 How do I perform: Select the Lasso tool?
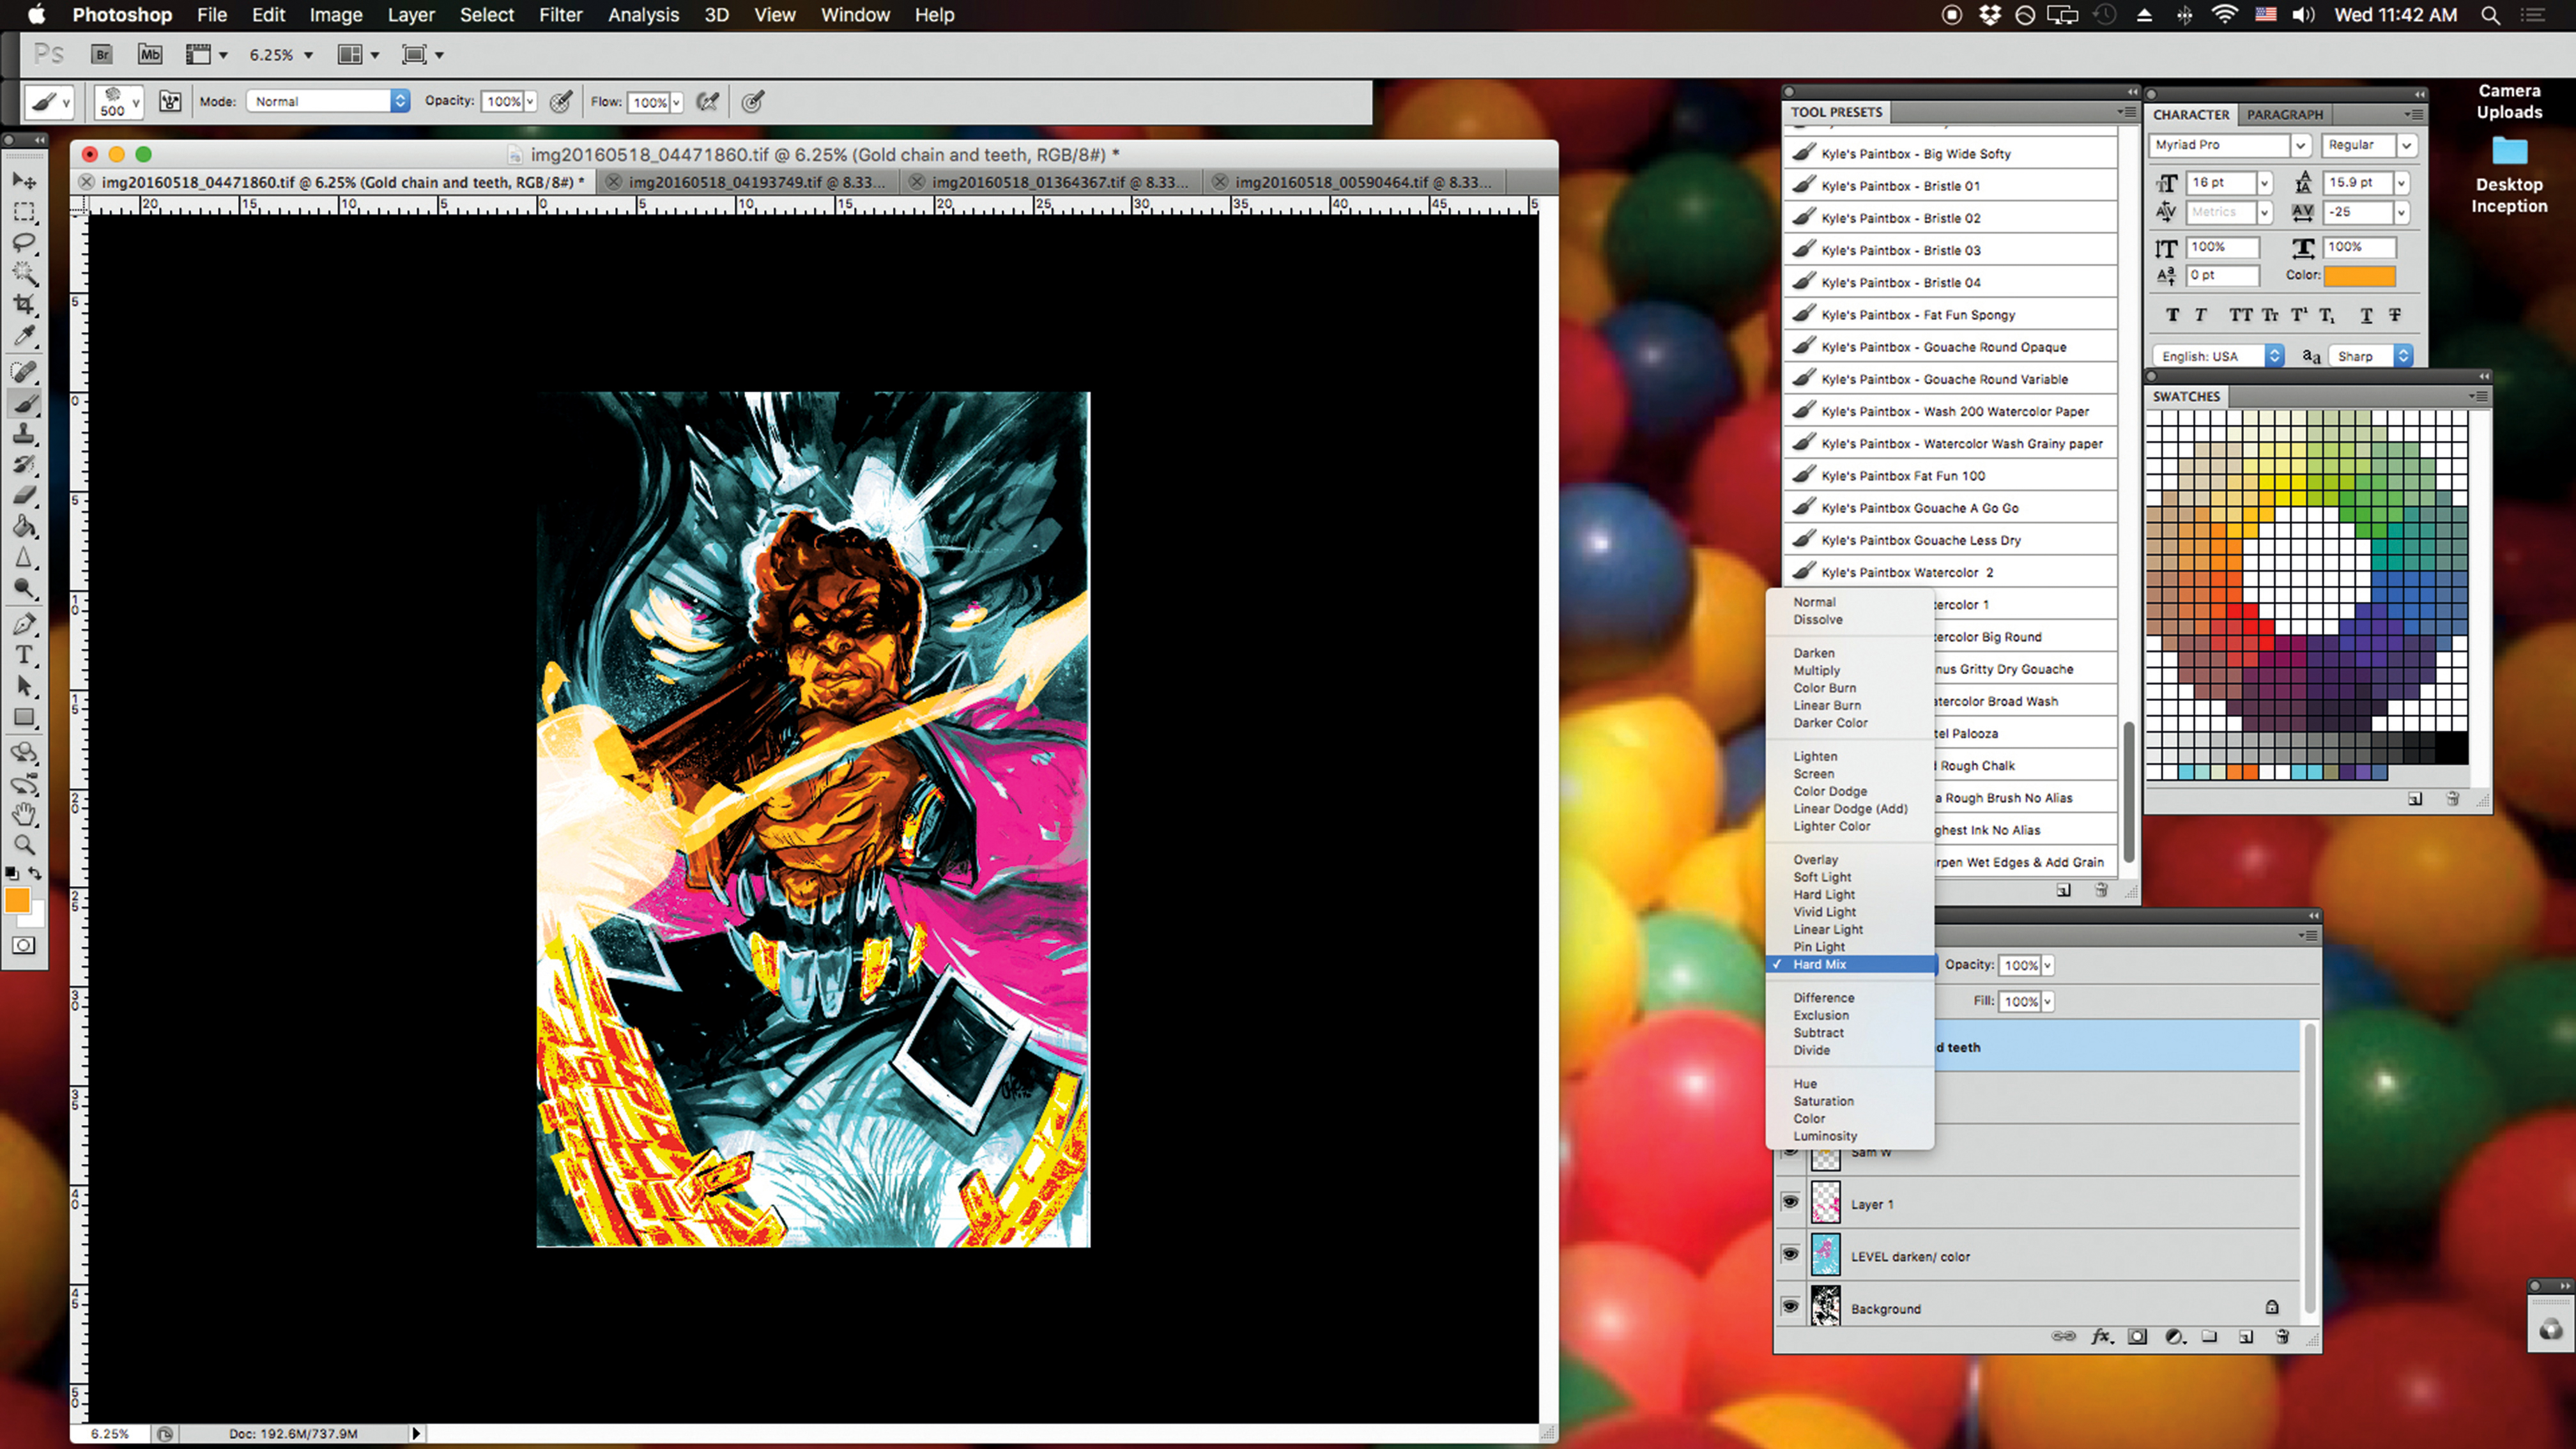click(24, 243)
